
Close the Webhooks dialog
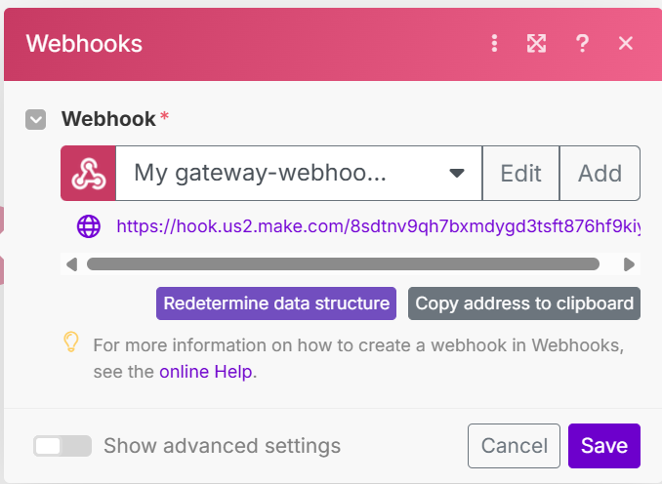click(x=626, y=43)
